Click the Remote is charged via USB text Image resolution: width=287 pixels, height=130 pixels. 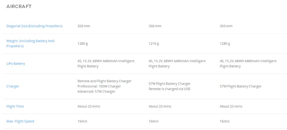pos(169,89)
